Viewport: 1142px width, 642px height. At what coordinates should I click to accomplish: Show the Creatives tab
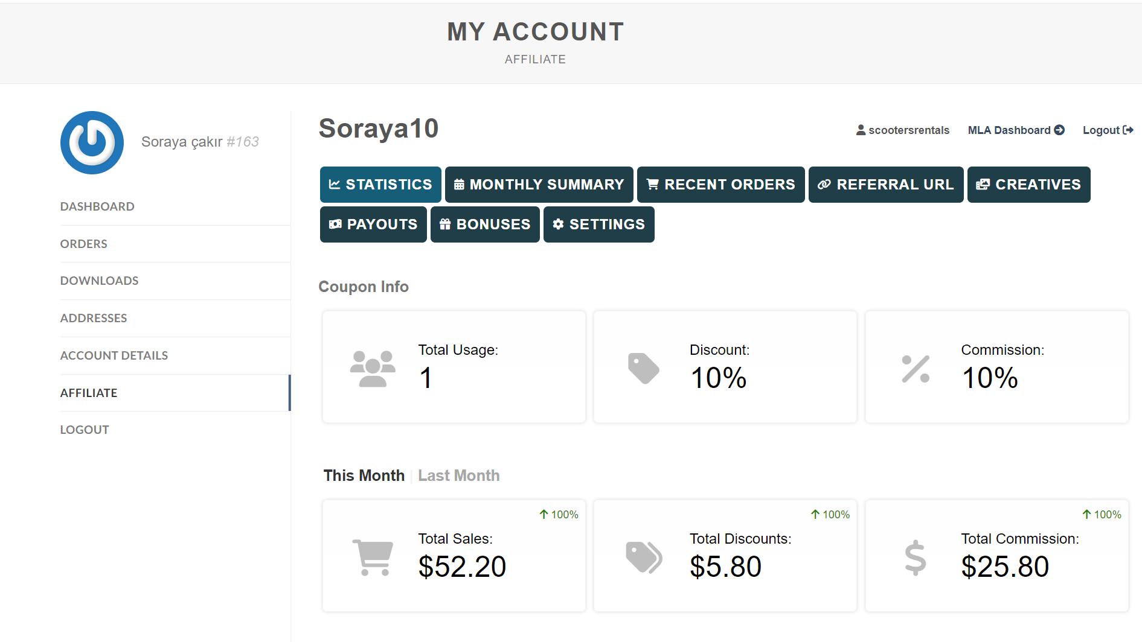point(1028,185)
